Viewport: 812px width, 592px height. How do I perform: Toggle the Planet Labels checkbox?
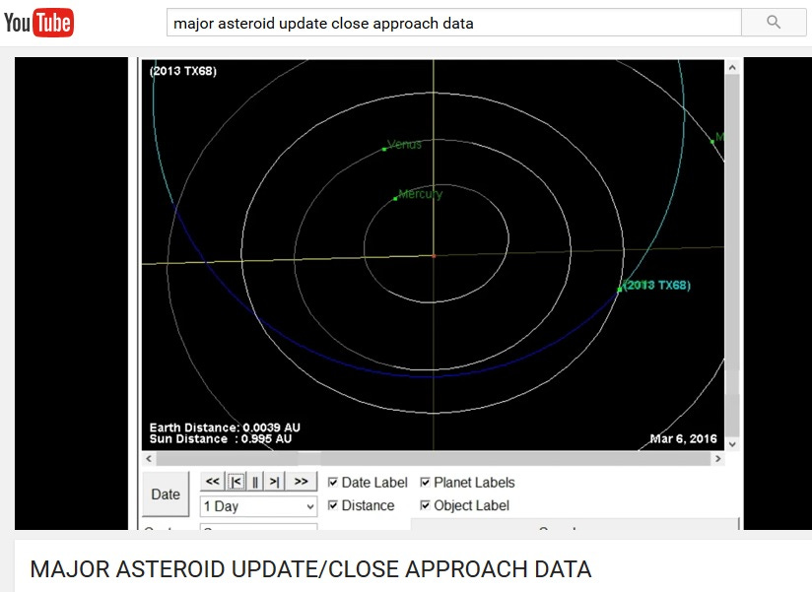[425, 483]
